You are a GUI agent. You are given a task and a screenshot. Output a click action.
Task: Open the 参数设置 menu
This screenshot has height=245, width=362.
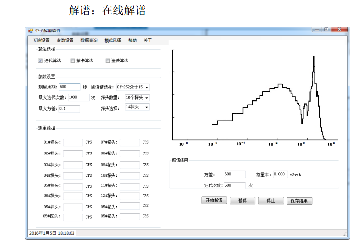point(65,40)
